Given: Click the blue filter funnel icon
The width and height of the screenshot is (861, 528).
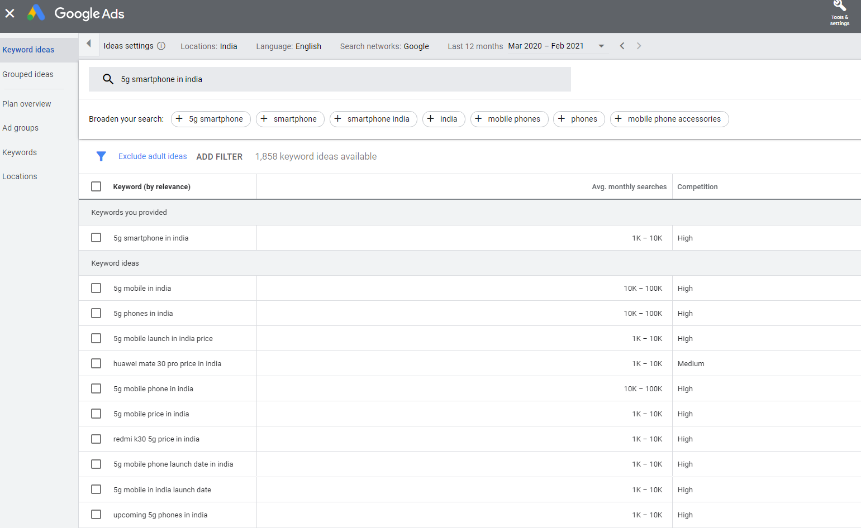Looking at the screenshot, I should (x=101, y=156).
